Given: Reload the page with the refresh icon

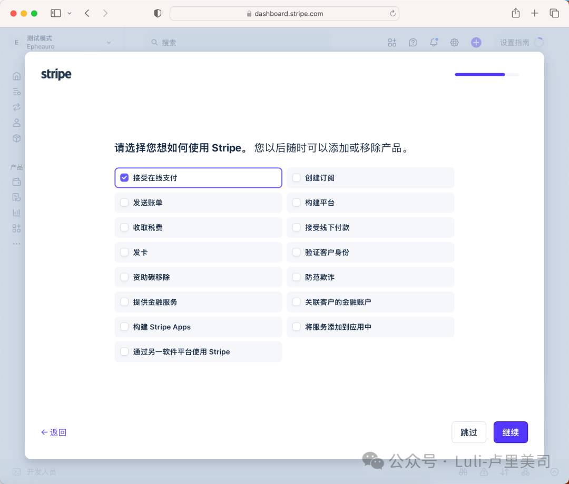Looking at the screenshot, I should pos(393,13).
